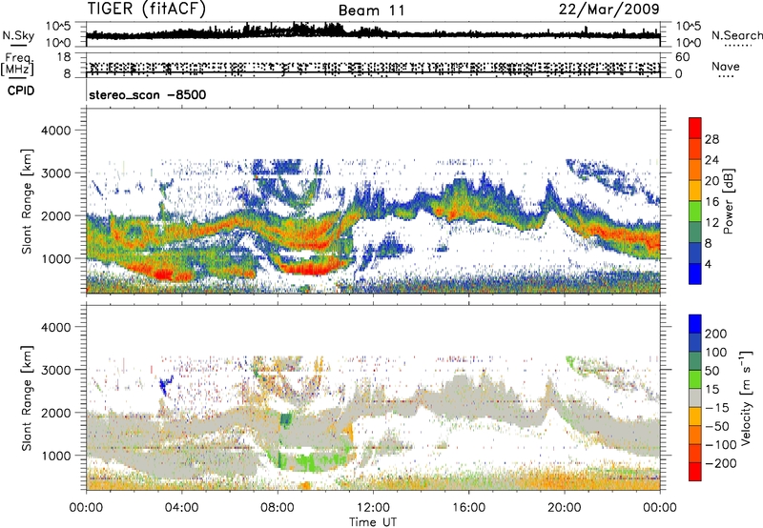
Task: Click the '200' tick on the Velocity scale
Action: click(715, 334)
